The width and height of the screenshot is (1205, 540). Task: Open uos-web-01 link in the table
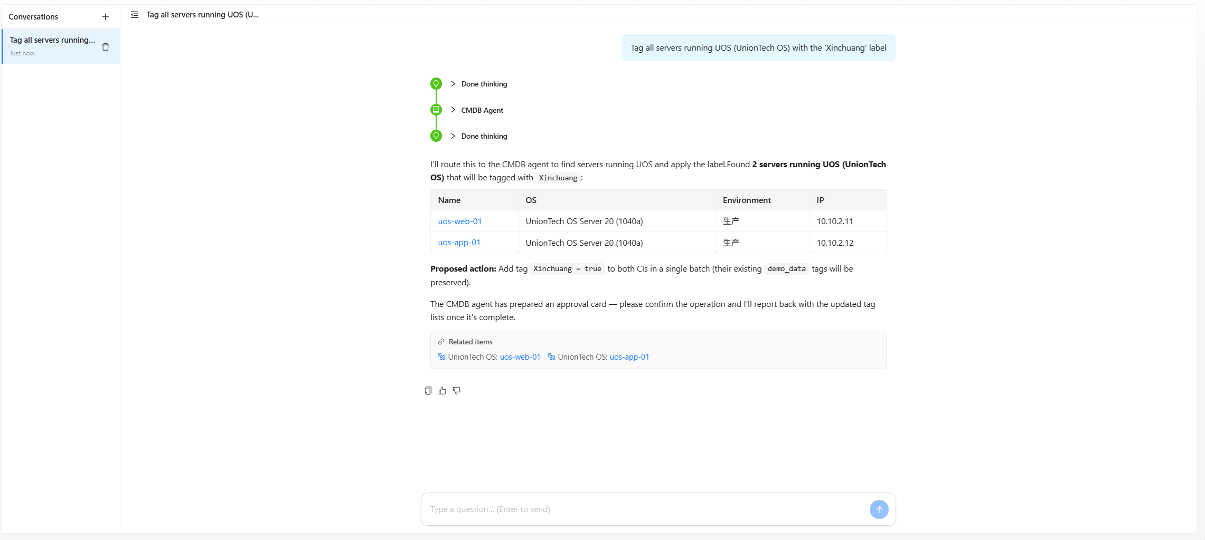tap(460, 221)
